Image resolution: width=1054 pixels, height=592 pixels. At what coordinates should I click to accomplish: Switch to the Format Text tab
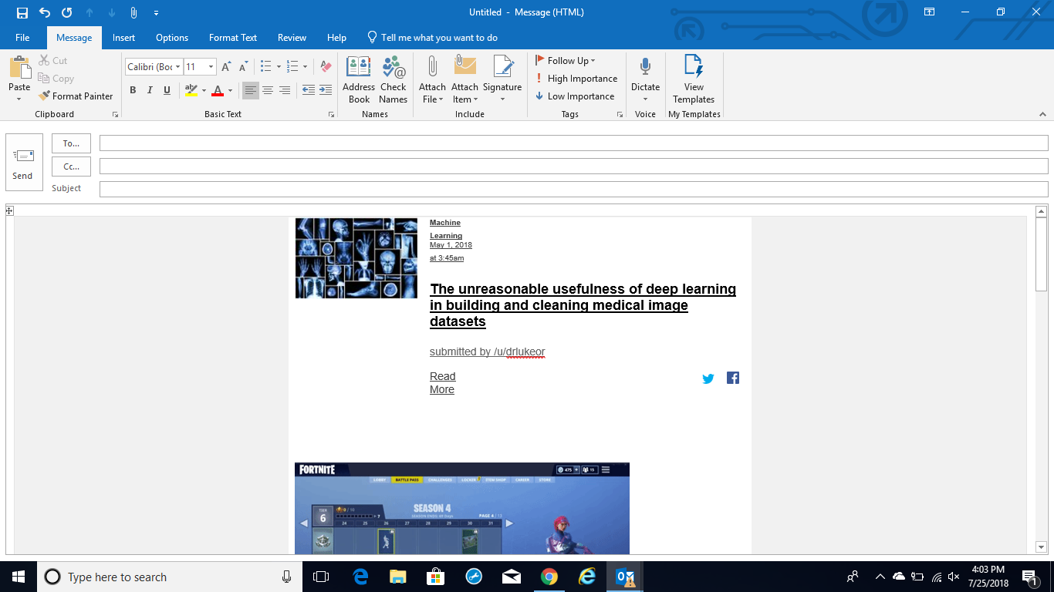[x=233, y=38]
